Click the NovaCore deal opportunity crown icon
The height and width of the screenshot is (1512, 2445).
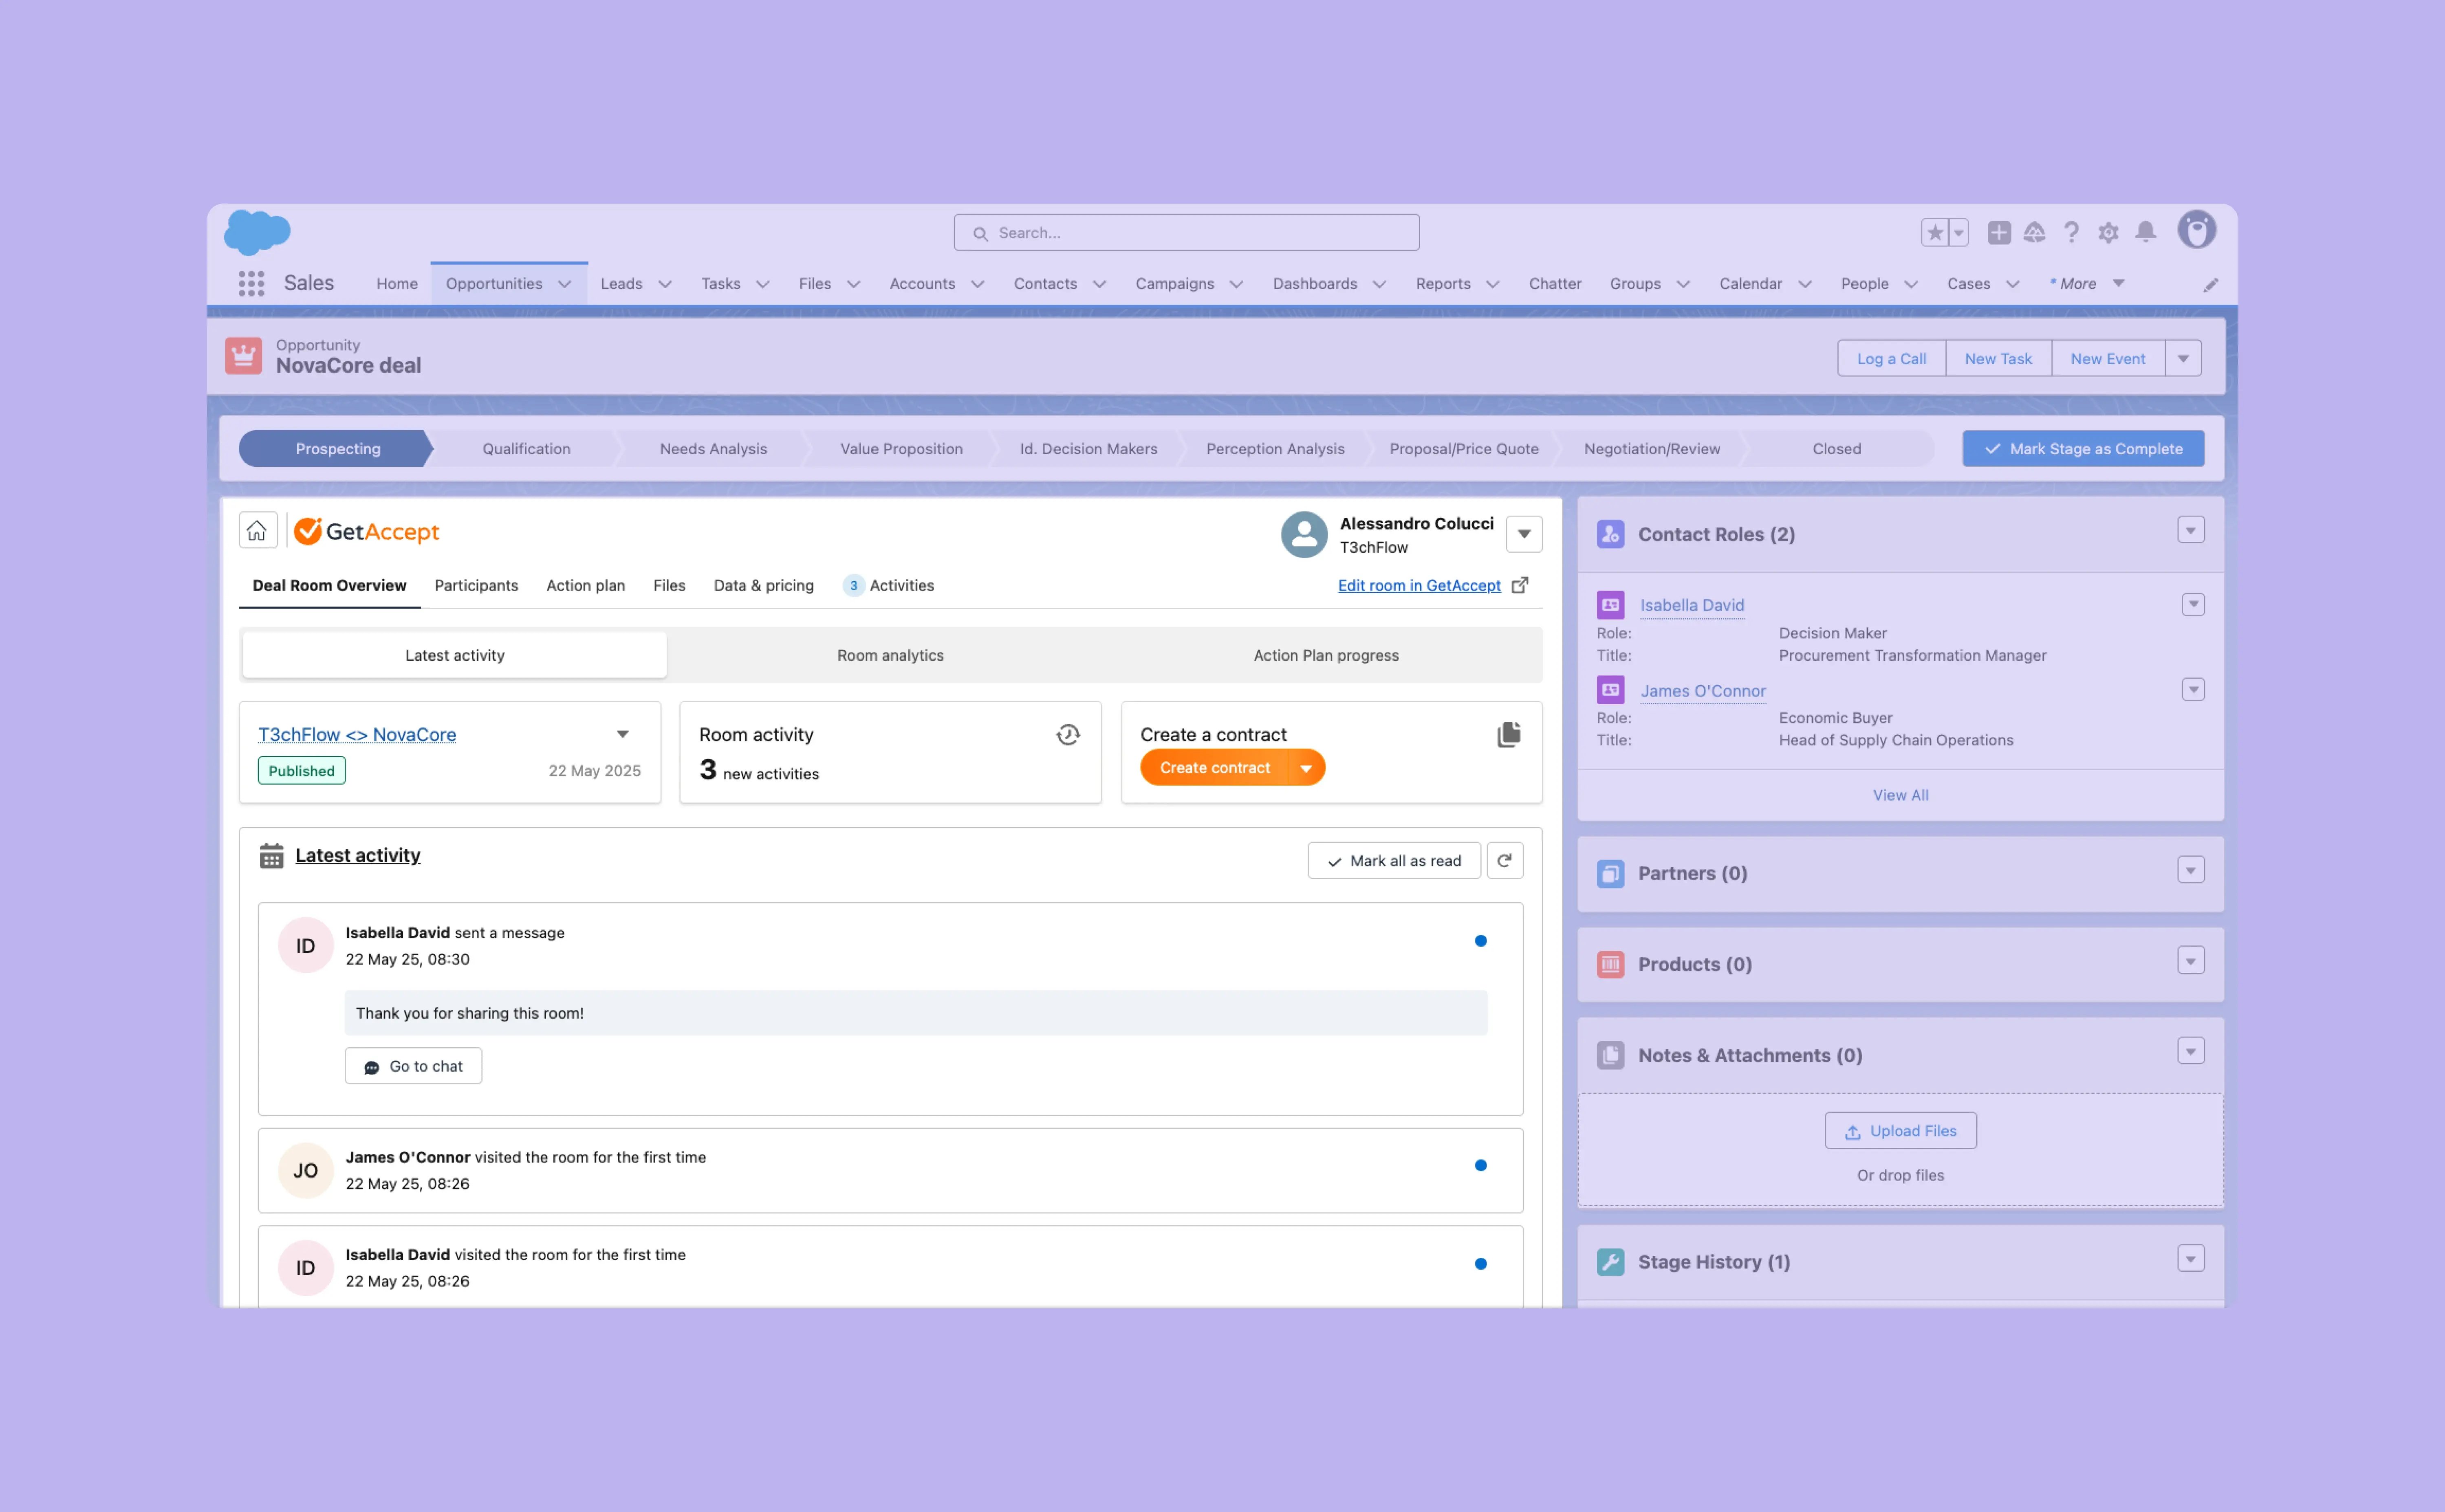pyautogui.click(x=243, y=356)
